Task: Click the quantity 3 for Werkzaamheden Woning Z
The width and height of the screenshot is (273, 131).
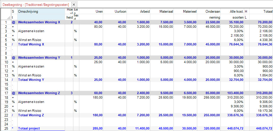Action: click(x=71, y=93)
